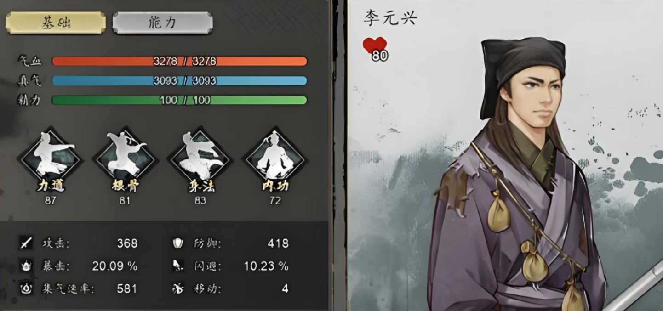
Task: Click the critical hit icon beside 暴击
Action: tap(27, 266)
